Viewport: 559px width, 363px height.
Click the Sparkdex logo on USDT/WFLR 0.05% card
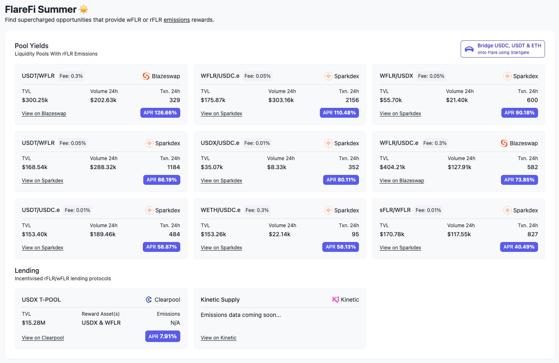coord(149,143)
